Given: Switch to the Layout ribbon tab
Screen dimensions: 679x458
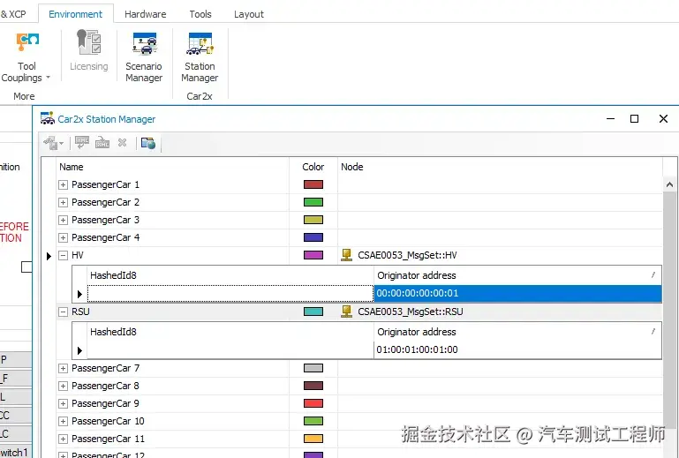Looking at the screenshot, I should click(x=249, y=14).
